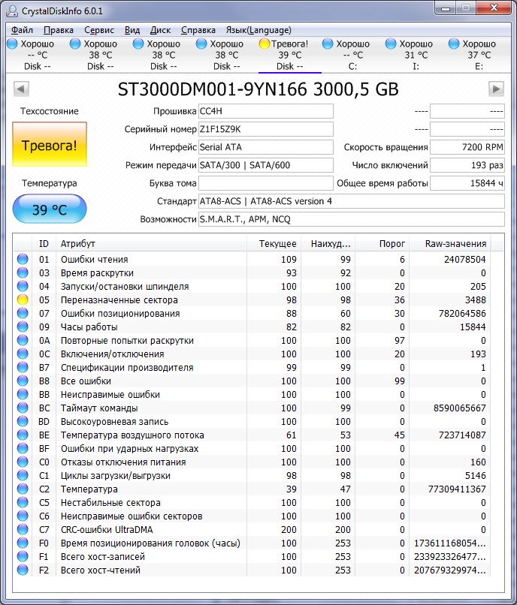This screenshot has height=605, width=517.
Task: Click the transfer mode field SATA/300 | SATA/600
Action: pos(266,165)
